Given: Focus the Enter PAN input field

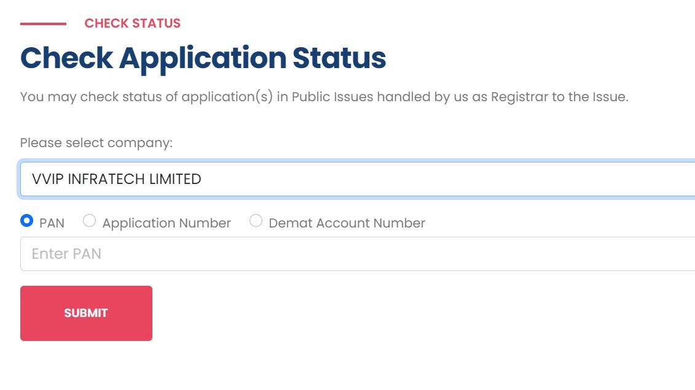Looking at the screenshot, I should point(356,254).
